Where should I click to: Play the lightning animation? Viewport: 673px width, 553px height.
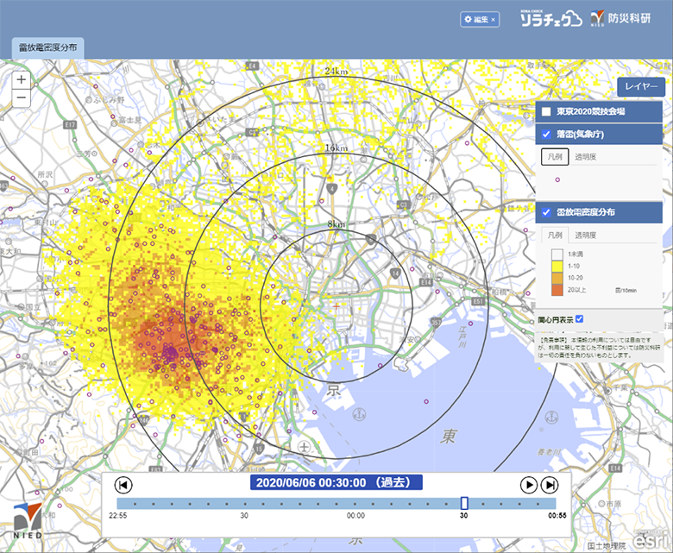click(x=529, y=484)
